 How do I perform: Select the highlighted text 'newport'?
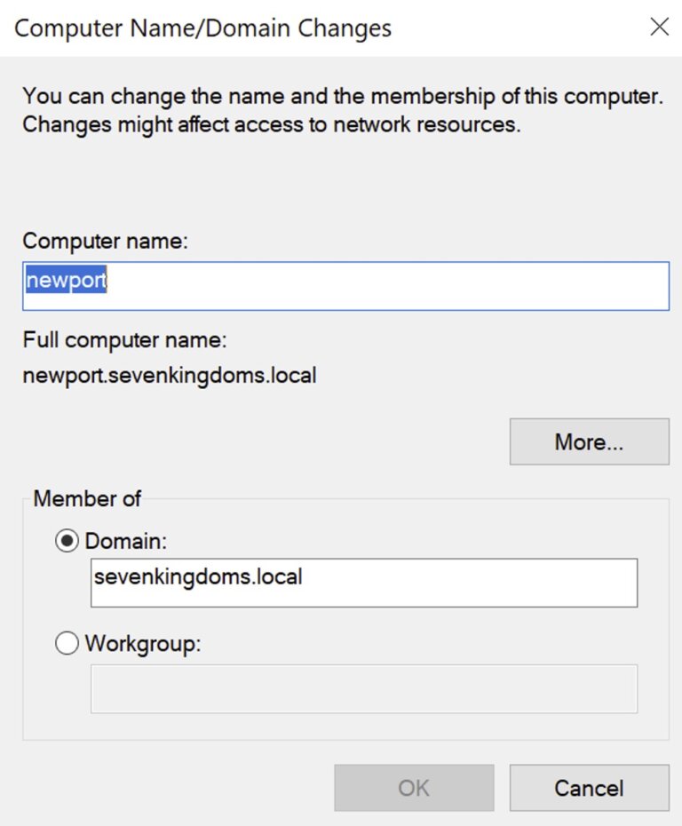pos(67,279)
